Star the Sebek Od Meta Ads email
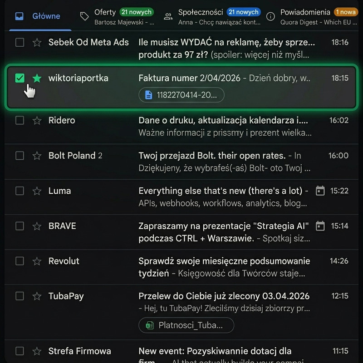 [37, 43]
